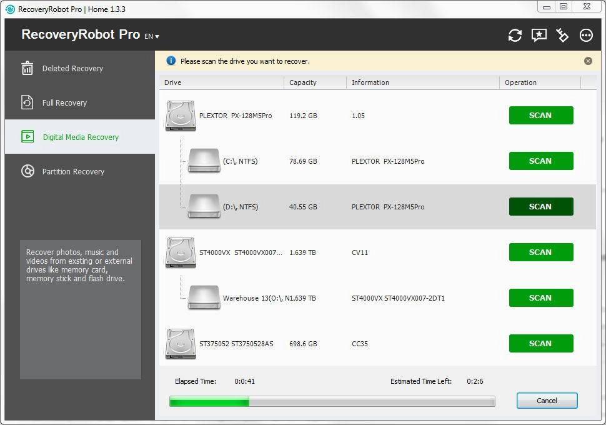Scan the C:\ NTFS partition

click(540, 161)
